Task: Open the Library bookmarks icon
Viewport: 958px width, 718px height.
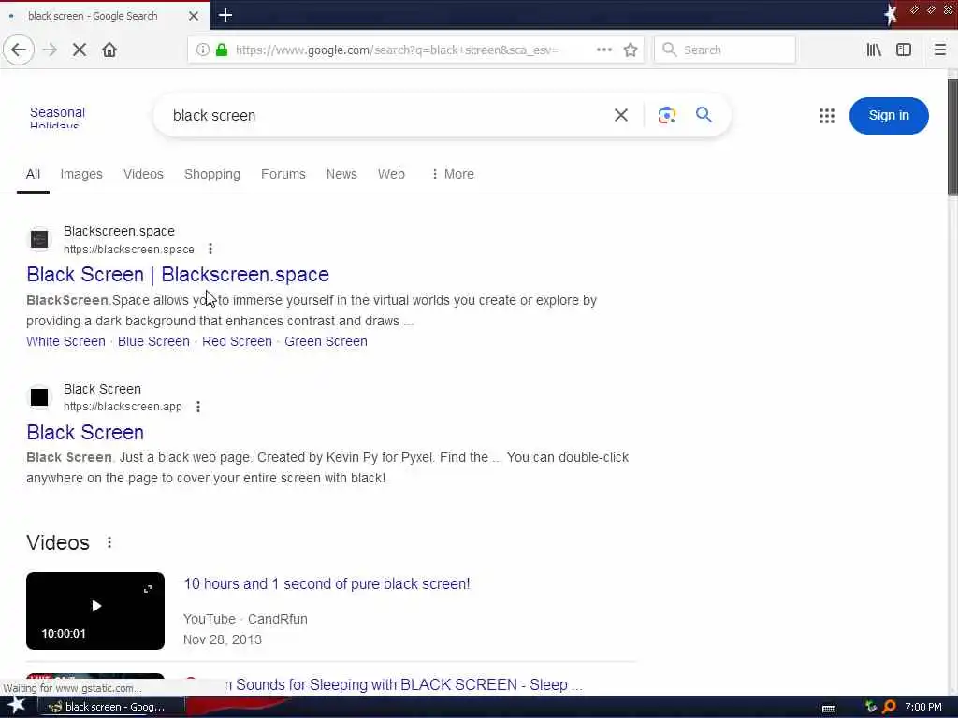Action: [874, 50]
